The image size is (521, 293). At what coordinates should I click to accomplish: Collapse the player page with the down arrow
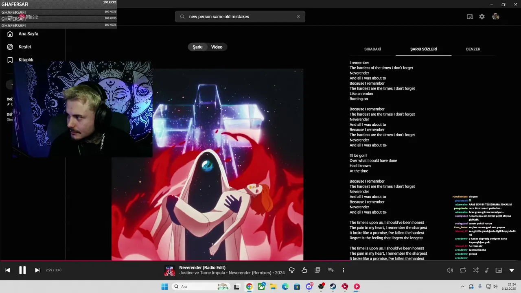click(512, 270)
